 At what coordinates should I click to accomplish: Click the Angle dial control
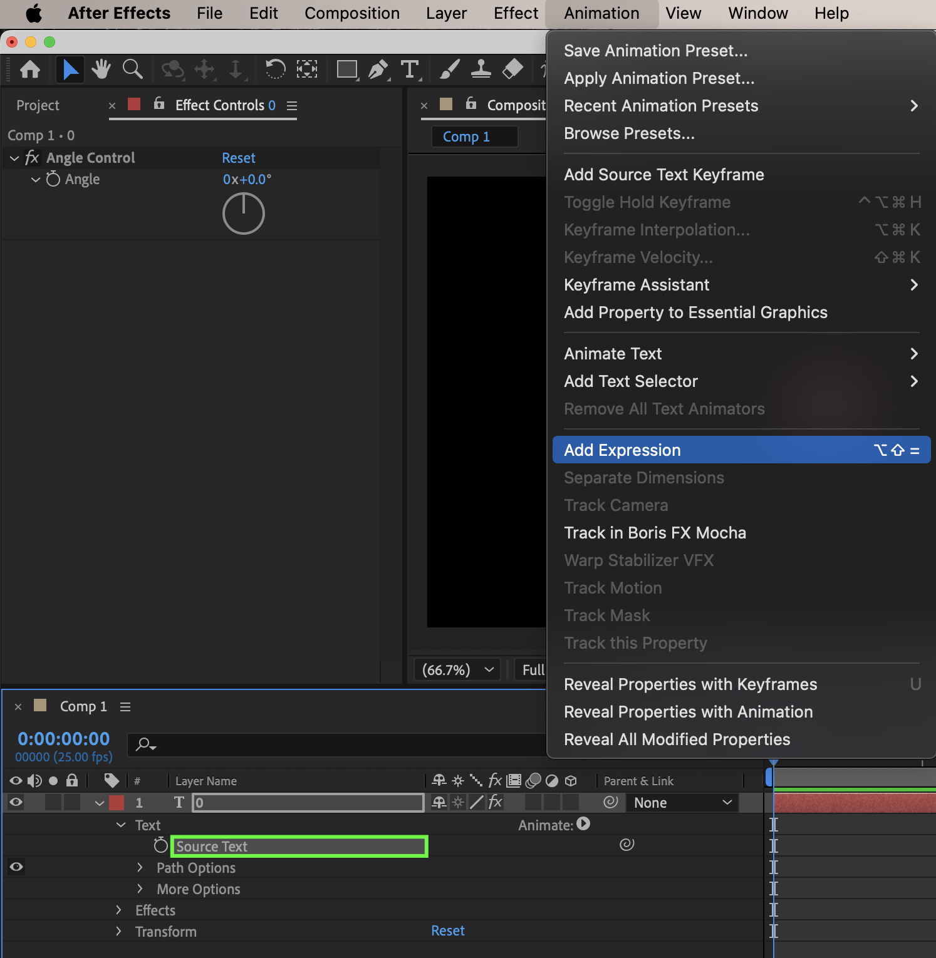[244, 214]
